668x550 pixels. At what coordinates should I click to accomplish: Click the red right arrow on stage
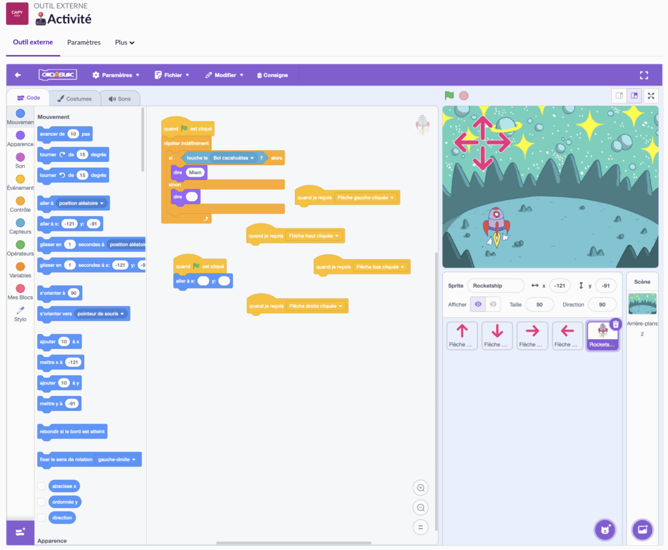tap(500, 142)
